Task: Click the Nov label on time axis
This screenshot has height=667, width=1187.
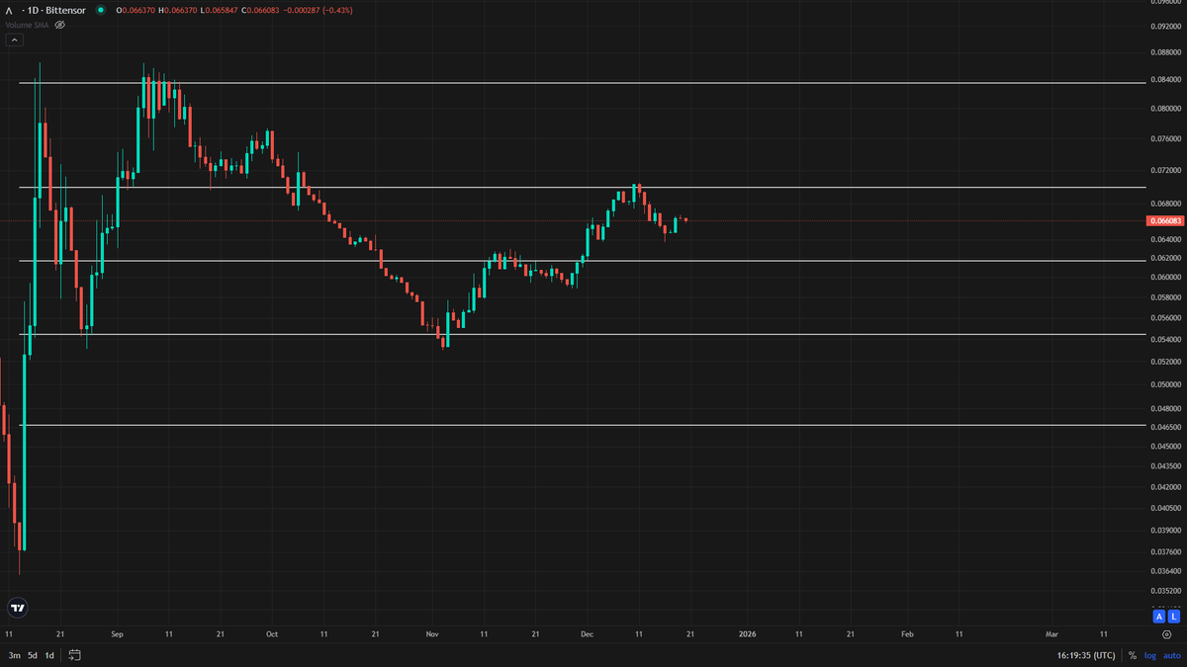Action: coord(431,633)
